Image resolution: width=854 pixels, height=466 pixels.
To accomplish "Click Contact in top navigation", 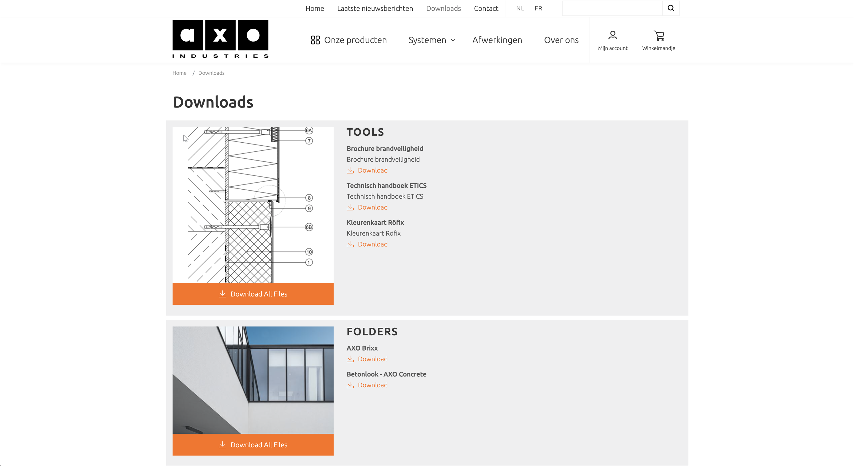I will (486, 9).
